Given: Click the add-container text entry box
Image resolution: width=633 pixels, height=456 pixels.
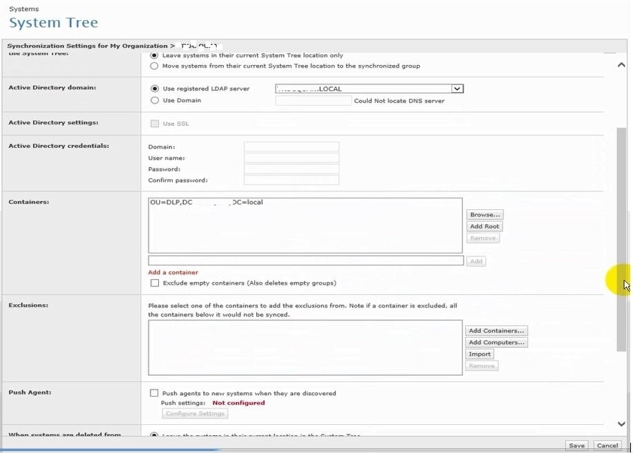Looking at the screenshot, I should coord(305,261).
